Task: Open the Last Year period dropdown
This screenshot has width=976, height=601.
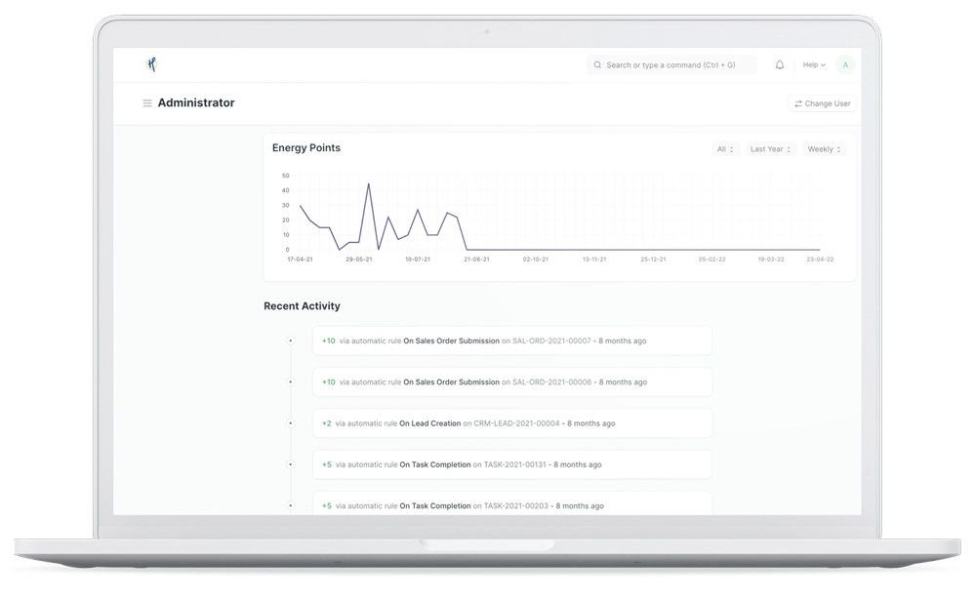Action: pyautogui.click(x=770, y=149)
